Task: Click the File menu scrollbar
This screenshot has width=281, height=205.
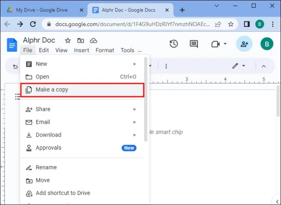Action: click(146, 99)
